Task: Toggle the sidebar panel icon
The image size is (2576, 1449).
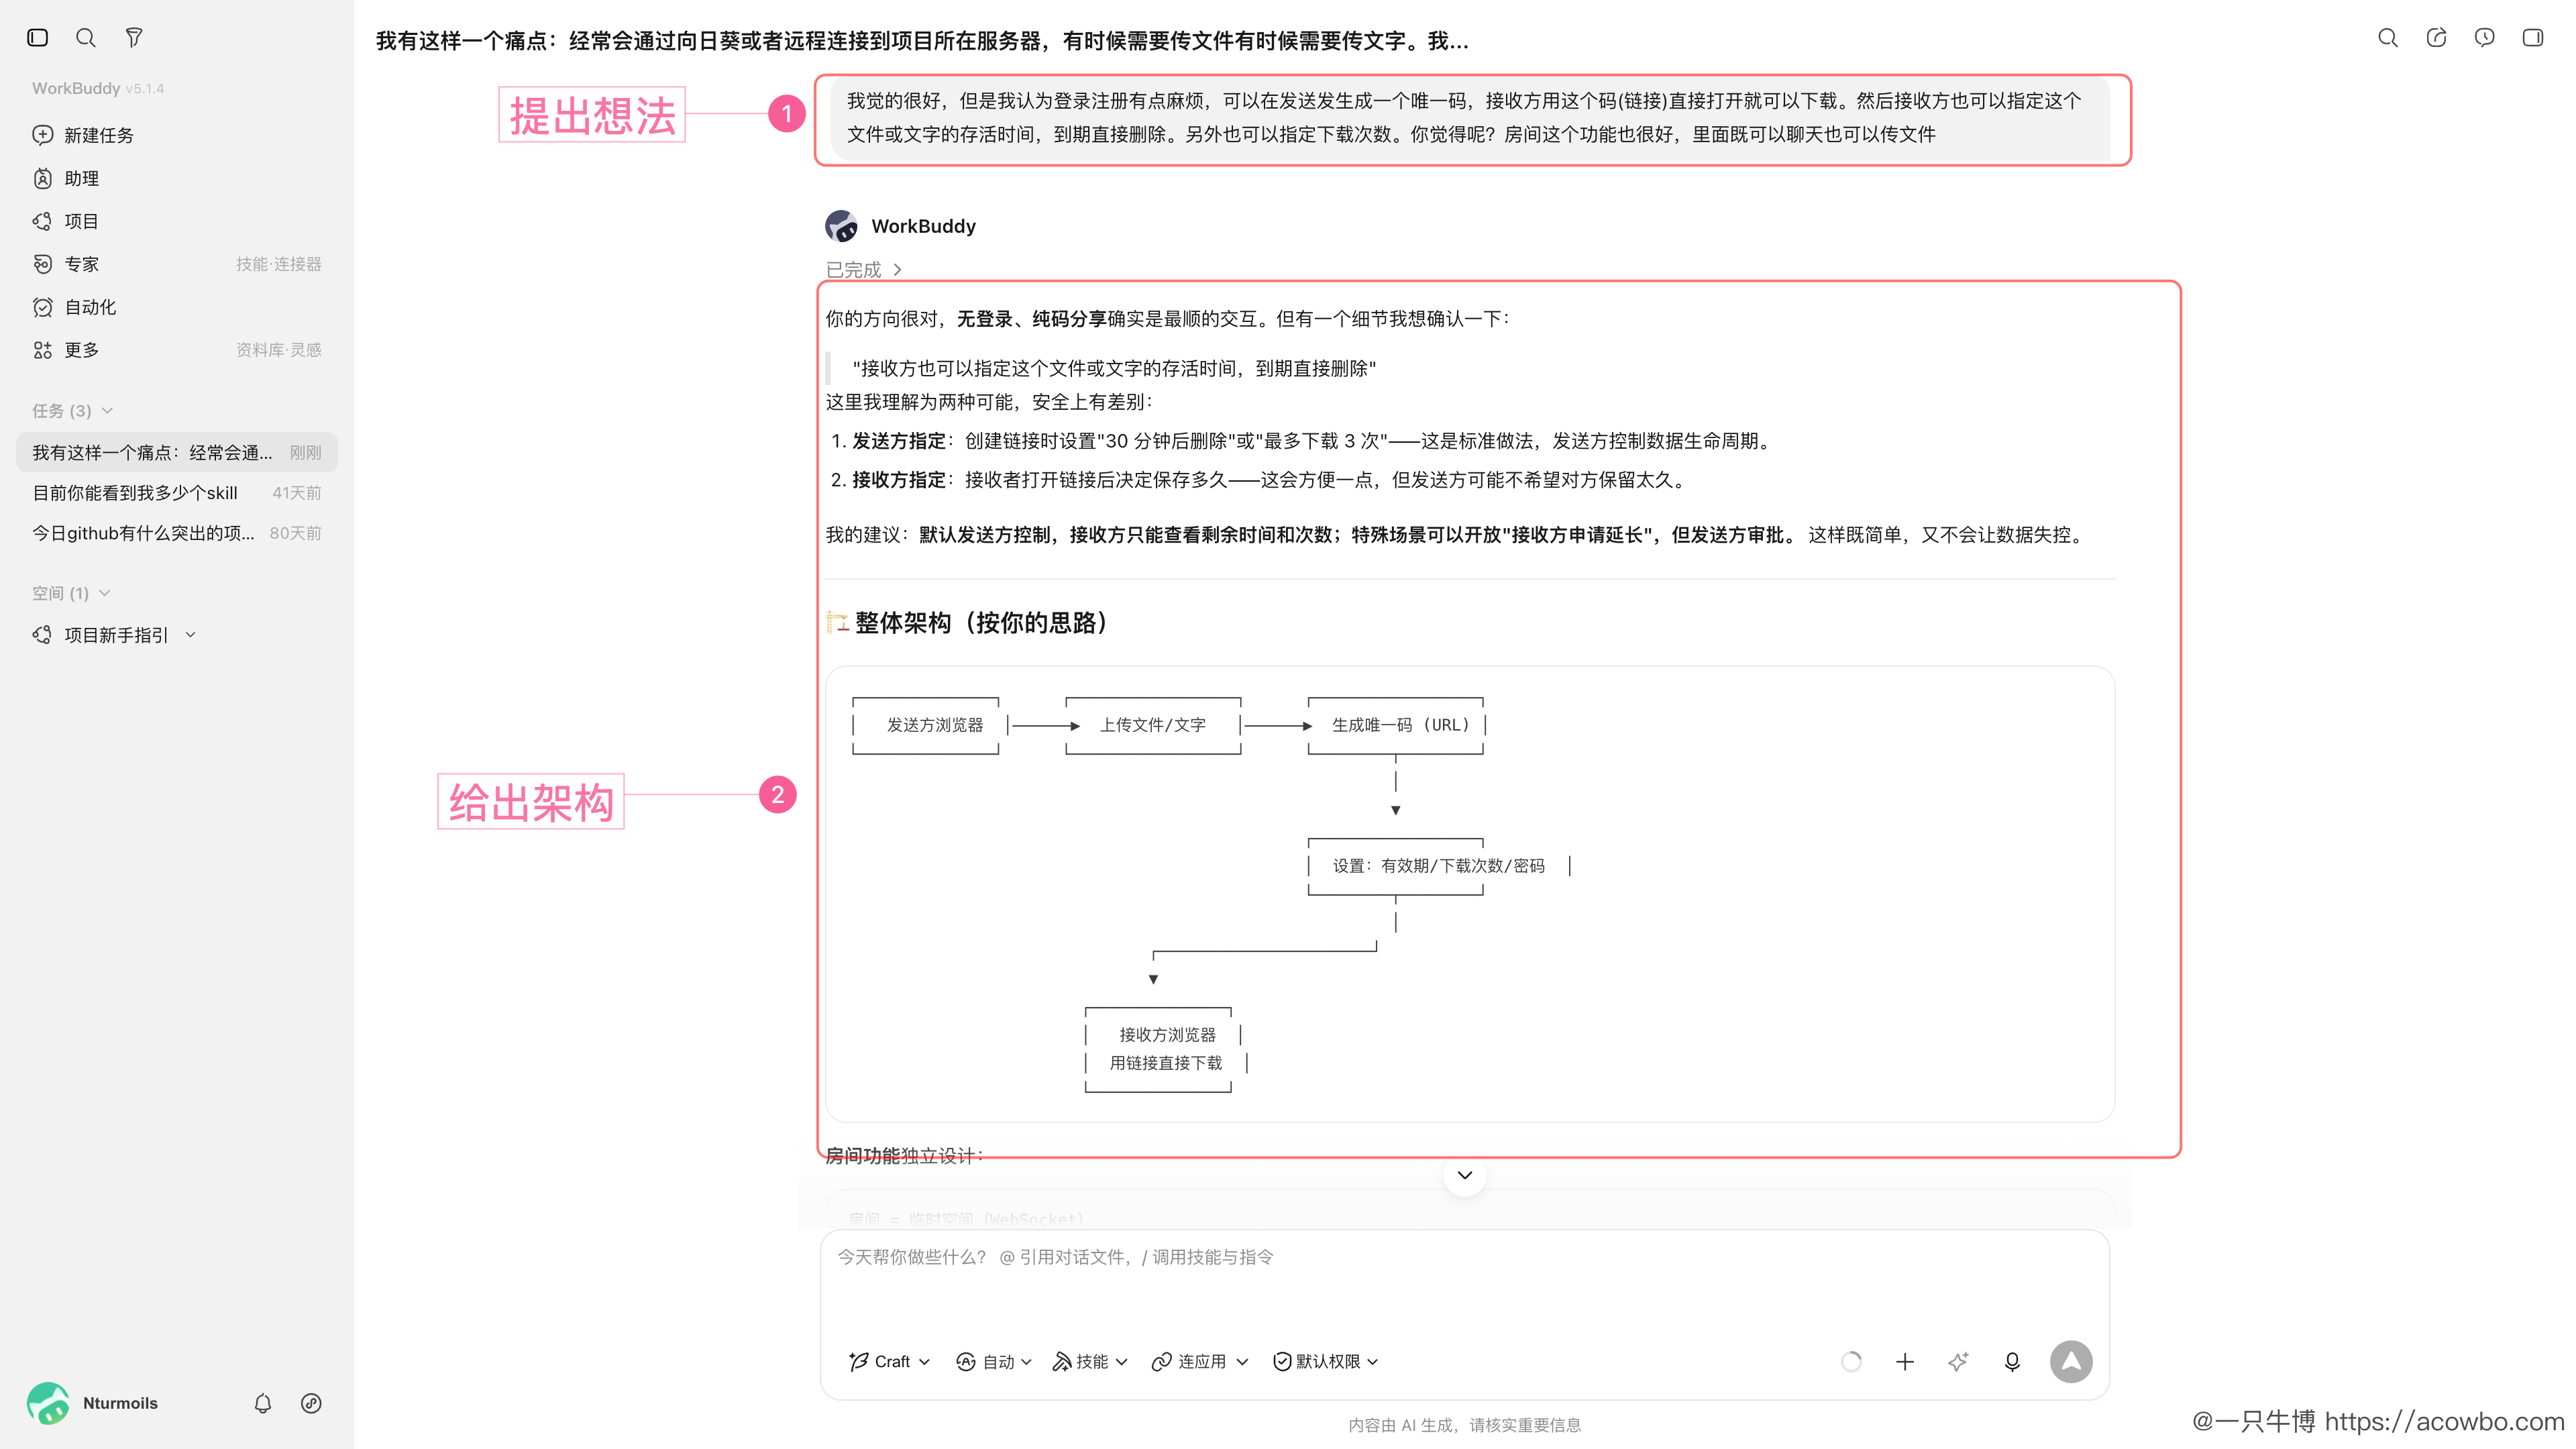Action: click(38, 38)
